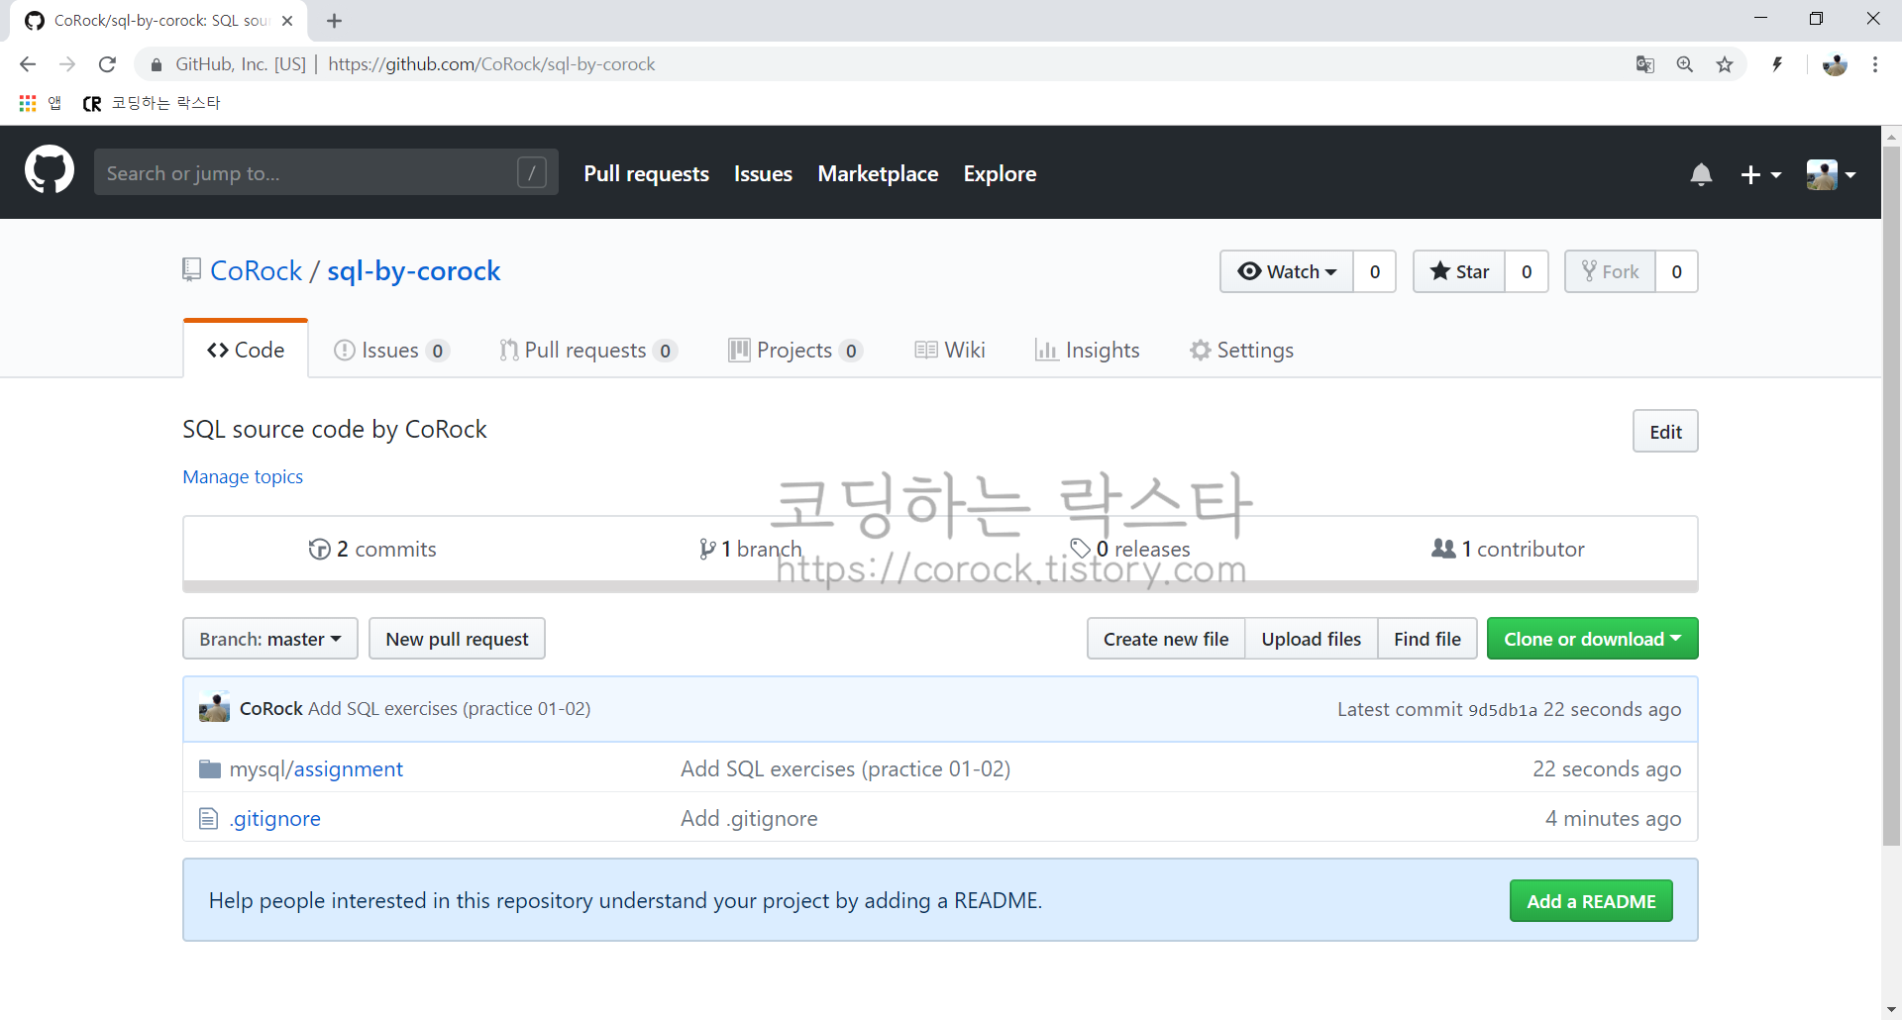Click the CoRock commit author avatar
The width and height of the screenshot is (1902, 1020).
(x=214, y=708)
